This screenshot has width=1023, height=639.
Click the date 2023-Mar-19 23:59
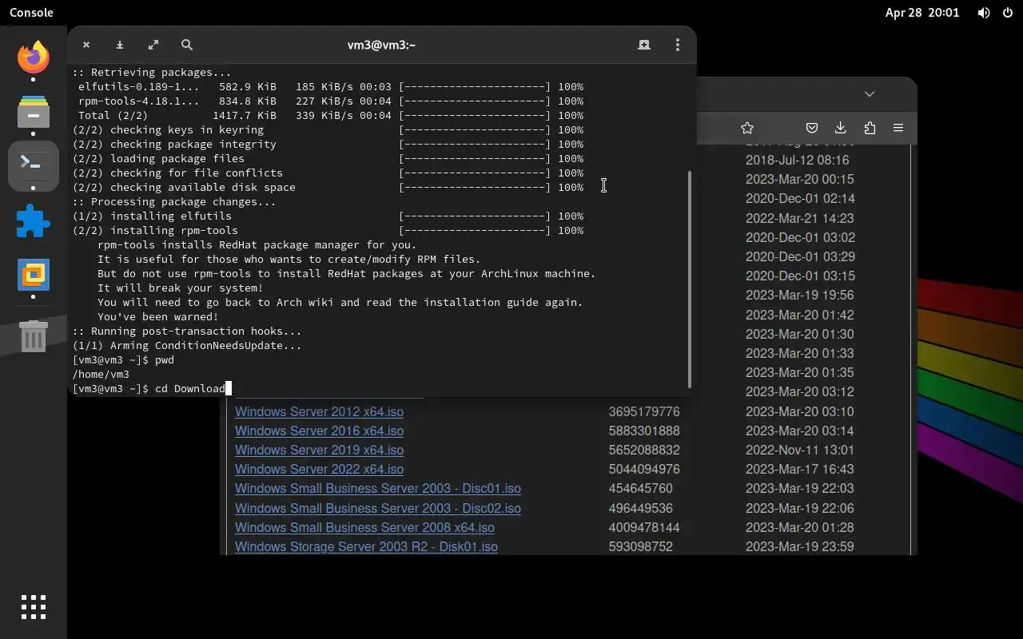click(x=799, y=546)
